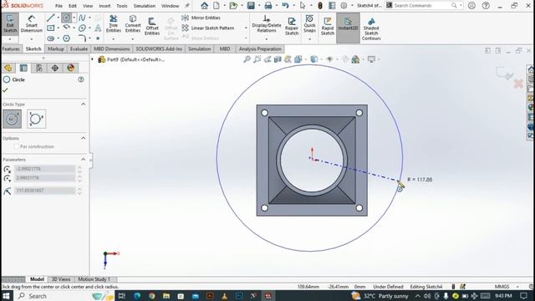Click the user Login icon

click(471, 6)
